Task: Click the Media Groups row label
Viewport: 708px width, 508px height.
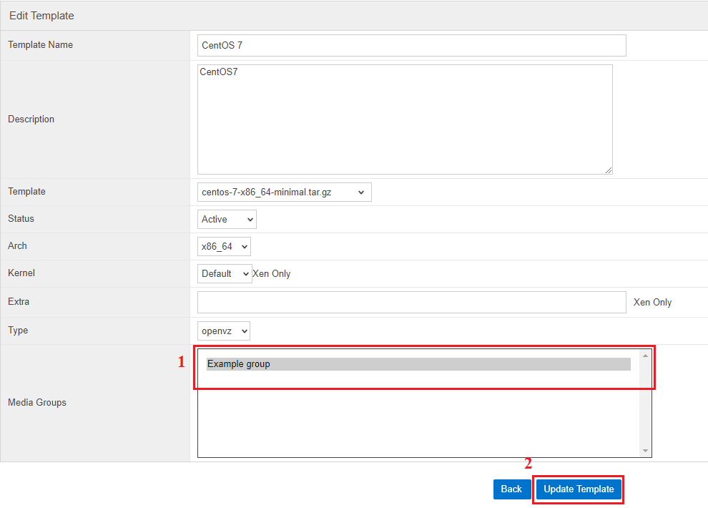Action: [37, 403]
